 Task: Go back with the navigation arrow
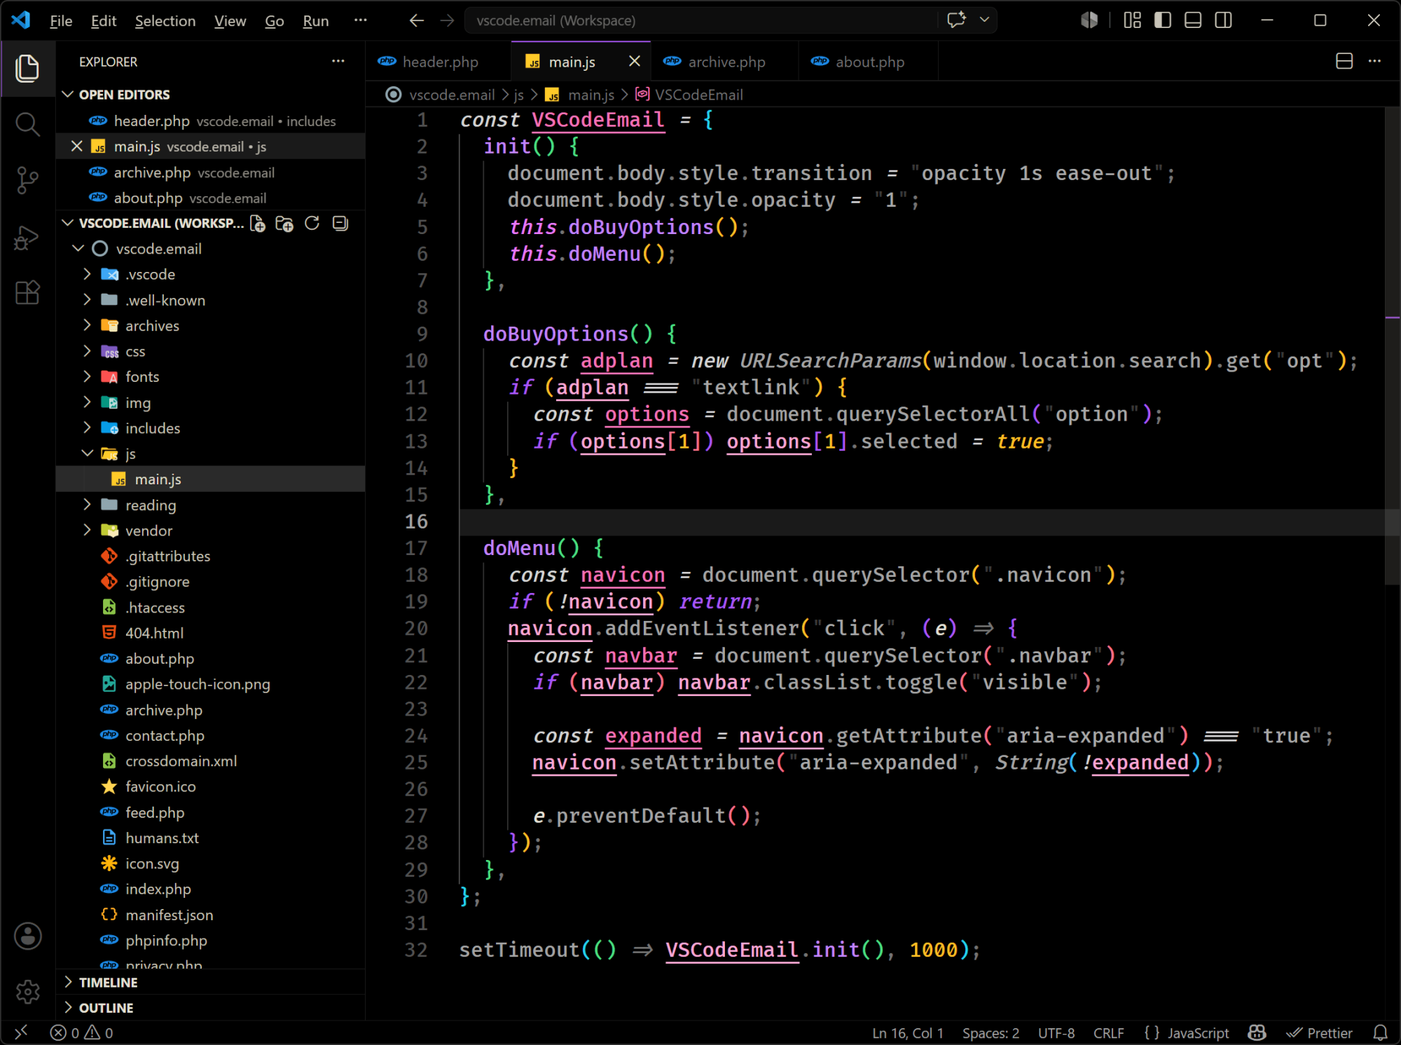pyautogui.click(x=417, y=20)
